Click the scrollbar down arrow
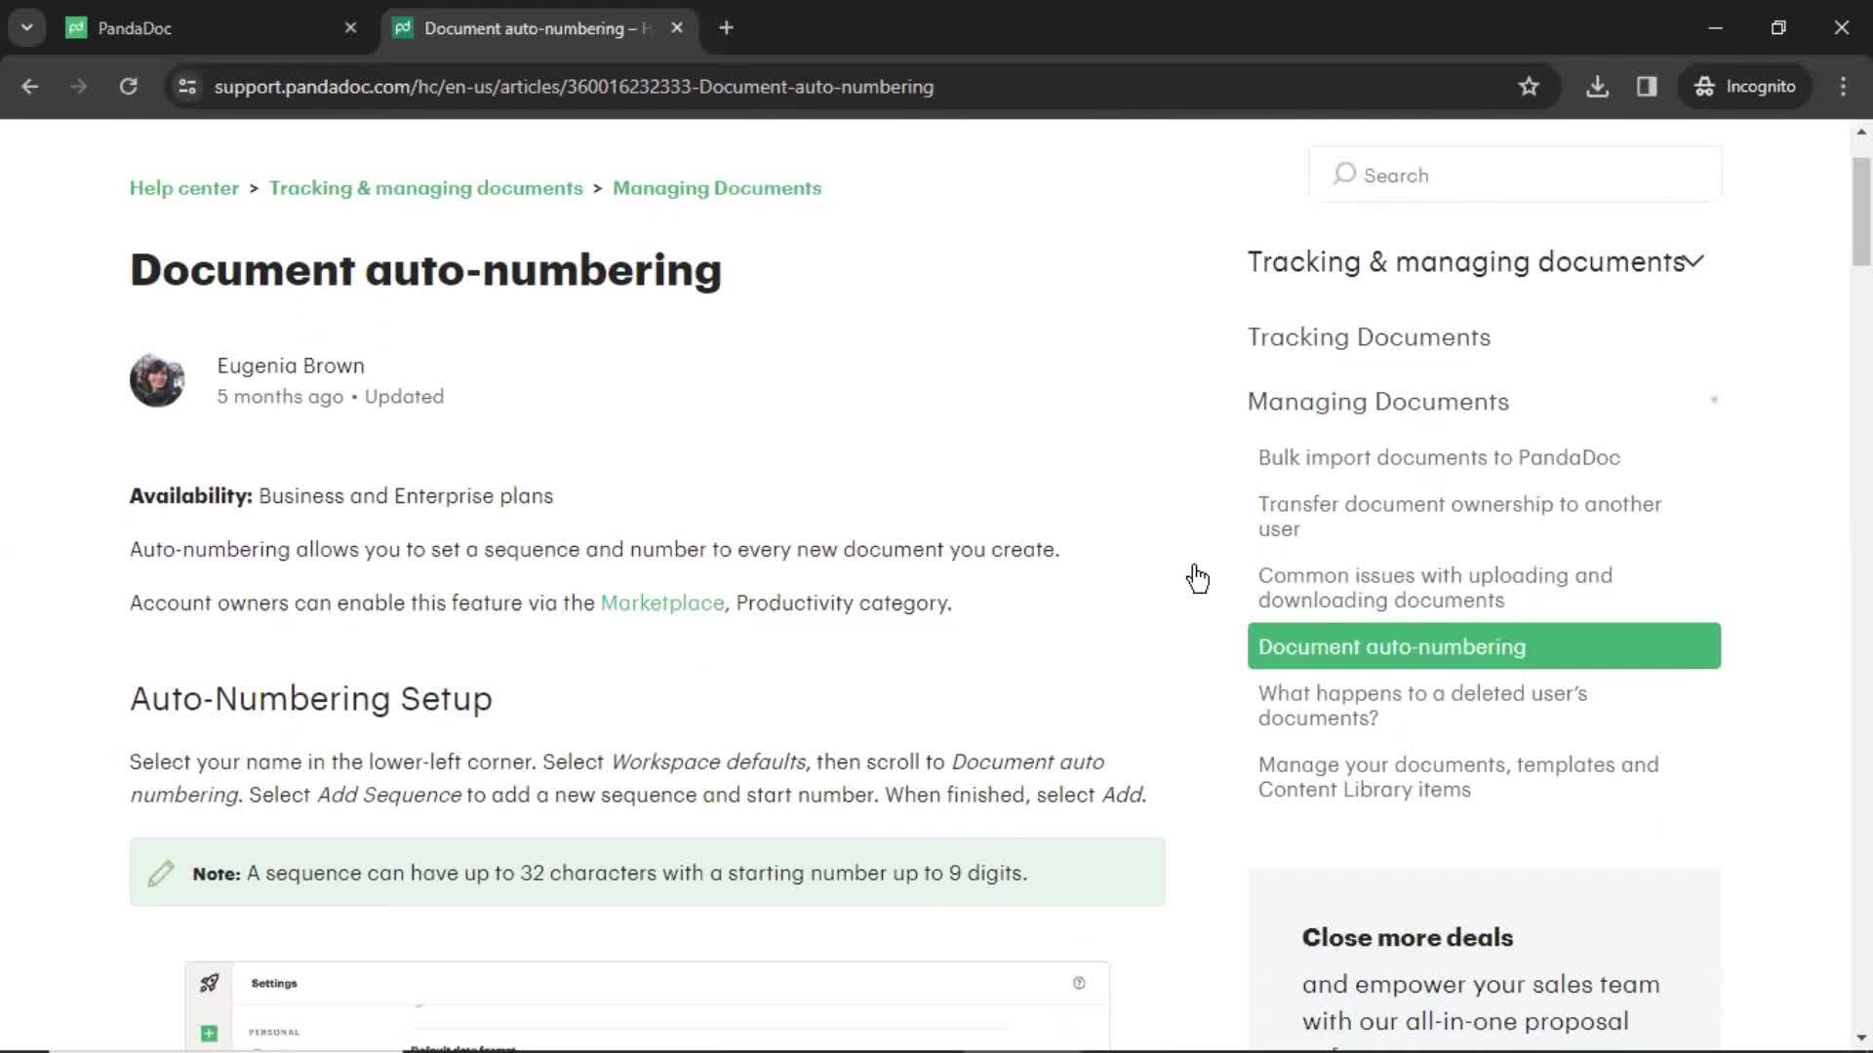This screenshot has width=1873, height=1053. click(1861, 1038)
